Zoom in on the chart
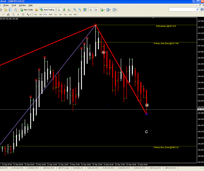 [x=75, y=10]
